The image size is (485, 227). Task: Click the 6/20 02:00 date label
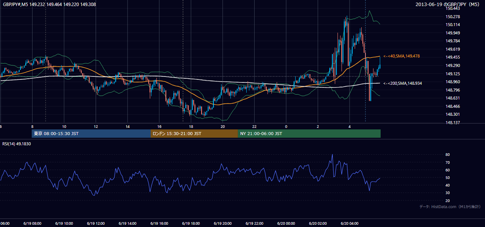point(318,224)
